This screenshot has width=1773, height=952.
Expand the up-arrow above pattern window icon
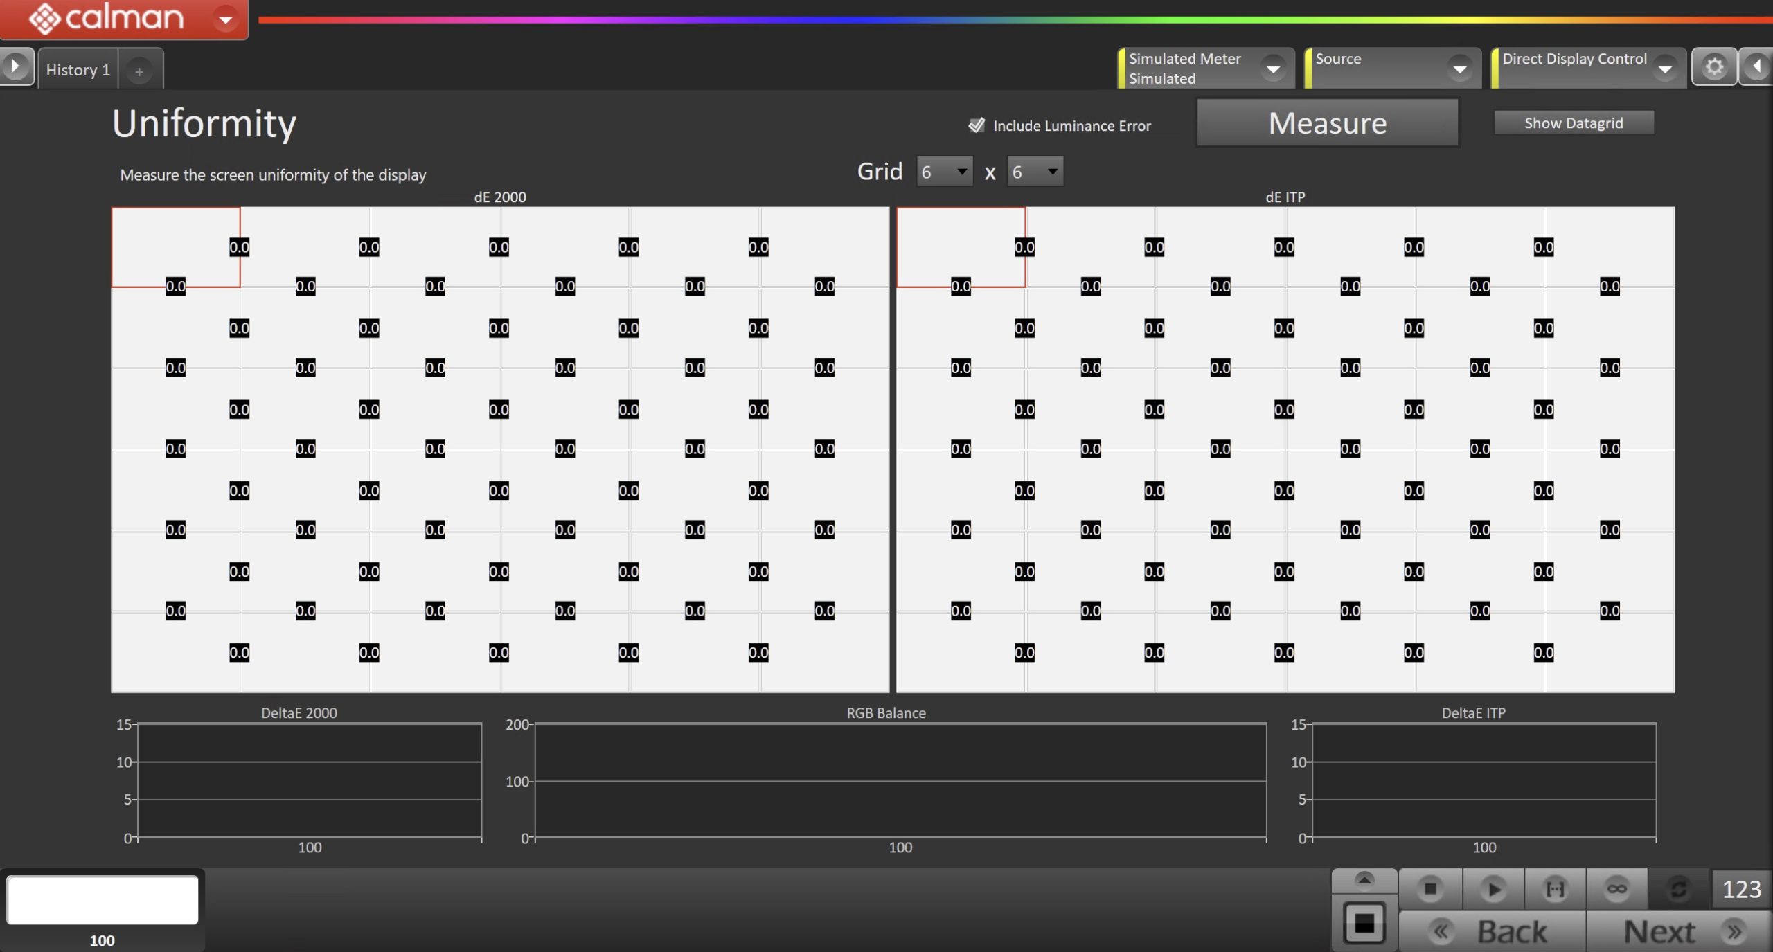click(x=1364, y=880)
